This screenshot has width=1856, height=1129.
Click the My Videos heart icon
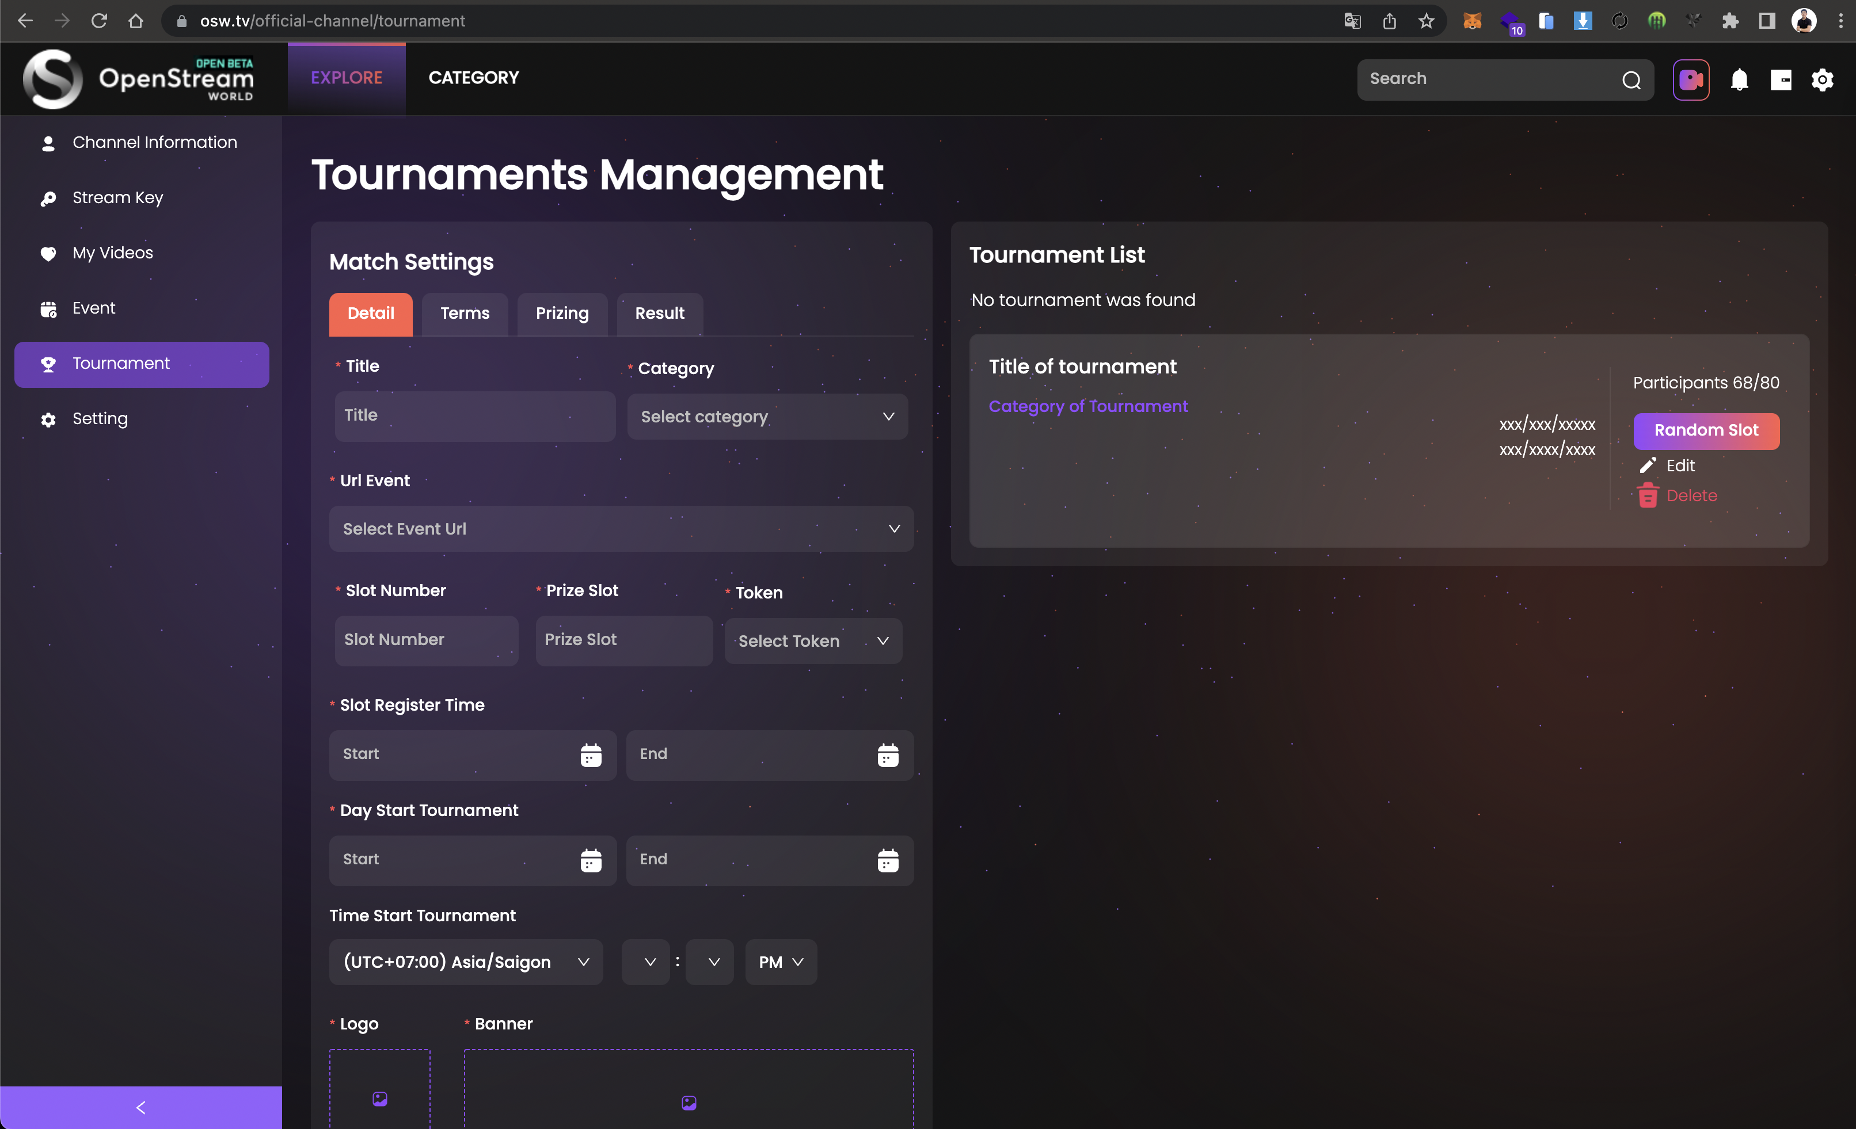point(48,253)
